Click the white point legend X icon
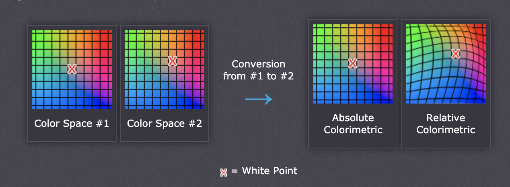 [224, 172]
